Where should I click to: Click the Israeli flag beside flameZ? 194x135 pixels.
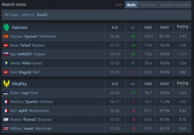(6, 119)
